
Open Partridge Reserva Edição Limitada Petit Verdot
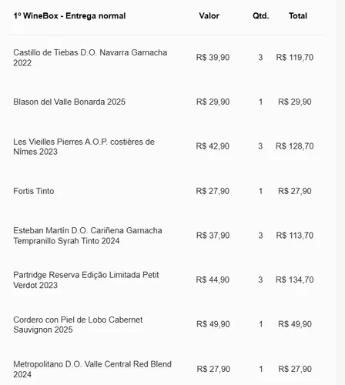click(x=86, y=280)
